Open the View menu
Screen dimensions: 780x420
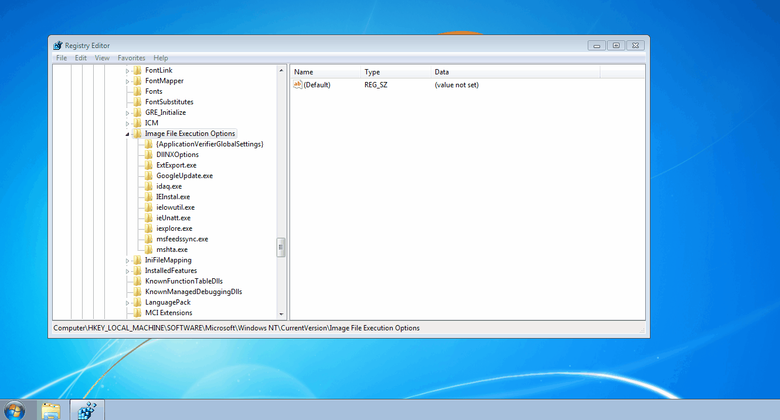click(102, 58)
